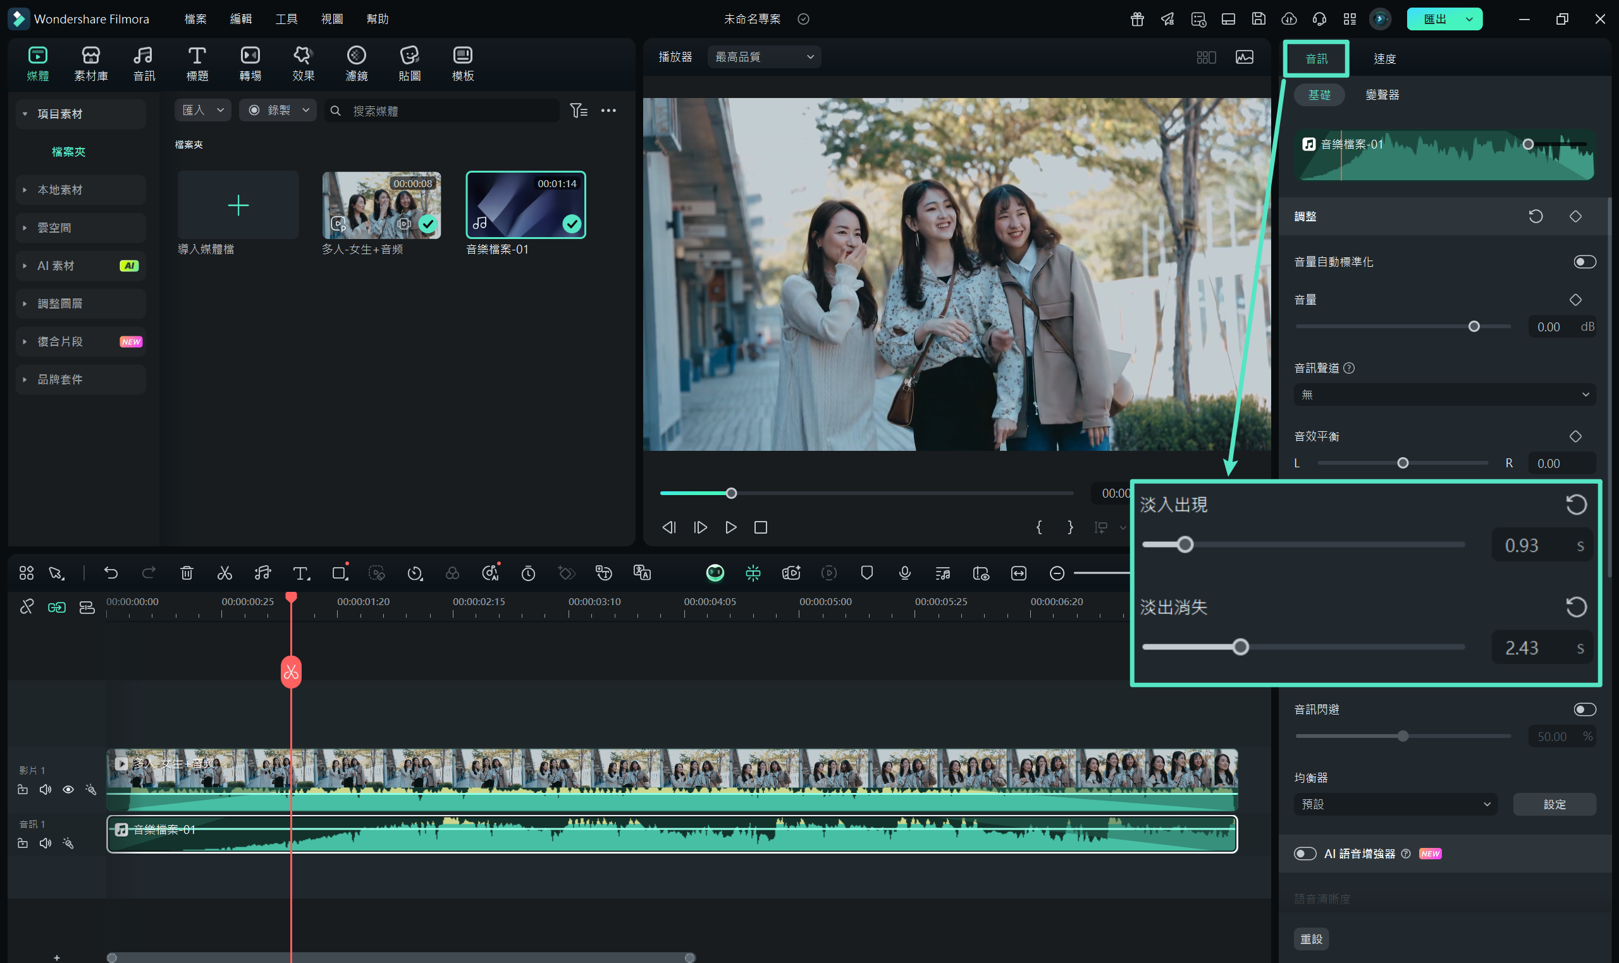The width and height of the screenshot is (1619, 963).
Task: Open the 音訊 audio library icon
Action: (x=144, y=64)
